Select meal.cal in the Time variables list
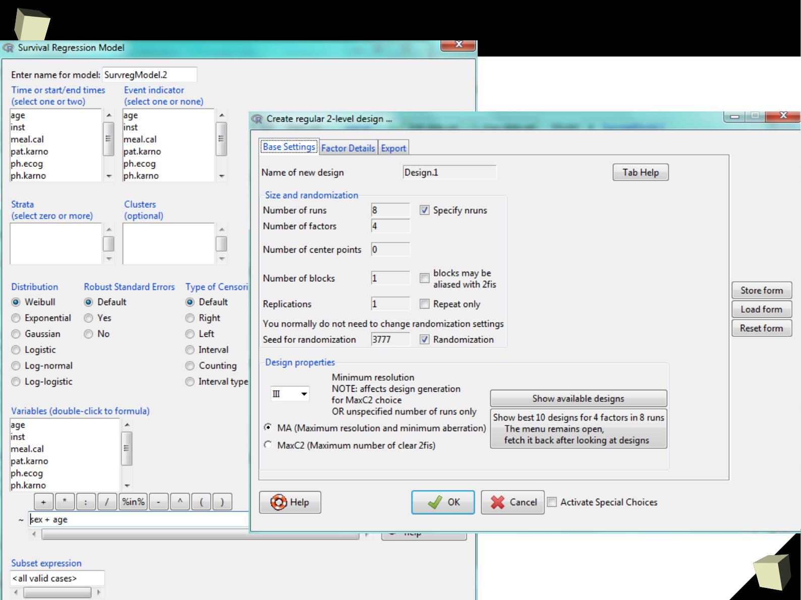This screenshot has width=801, height=600. pyautogui.click(x=55, y=139)
